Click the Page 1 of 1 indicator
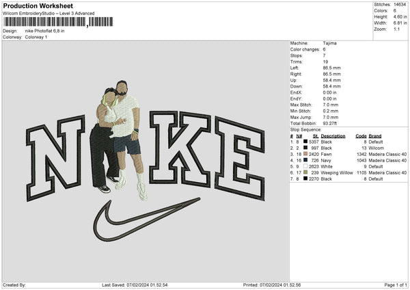The width and height of the screenshot is (410, 290). tap(396, 285)
